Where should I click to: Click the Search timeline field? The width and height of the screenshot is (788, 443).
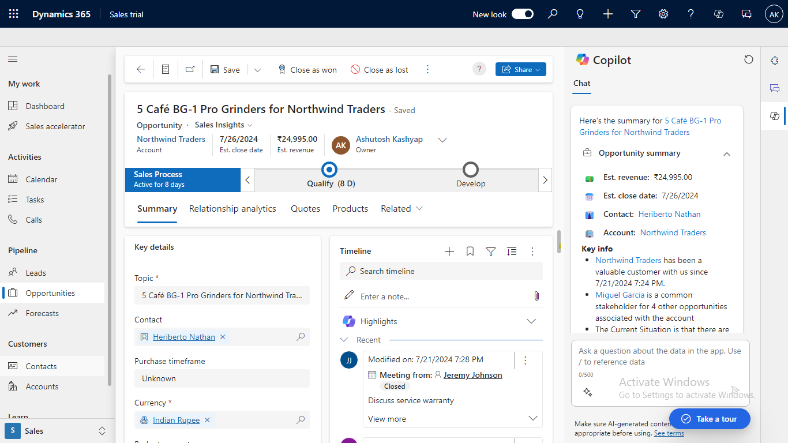click(x=441, y=271)
